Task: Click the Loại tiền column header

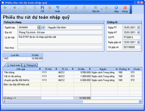Action: pos(15,55)
